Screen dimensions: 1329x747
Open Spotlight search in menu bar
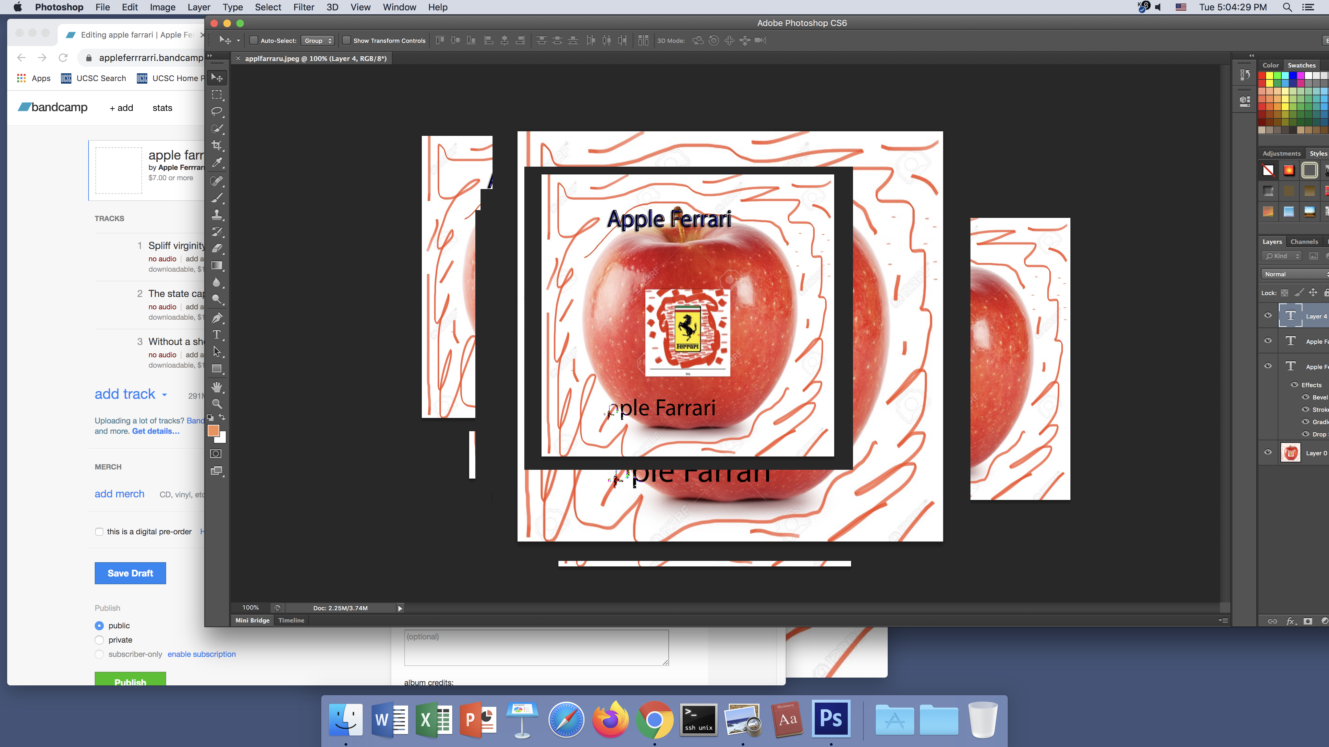pos(1287,7)
